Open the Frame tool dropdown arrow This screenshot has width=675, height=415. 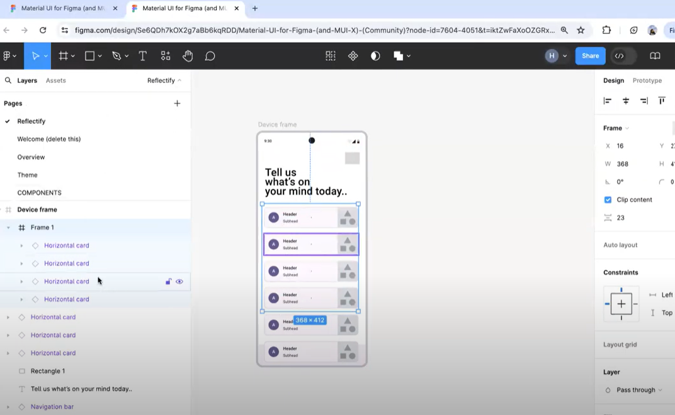pos(73,56)
